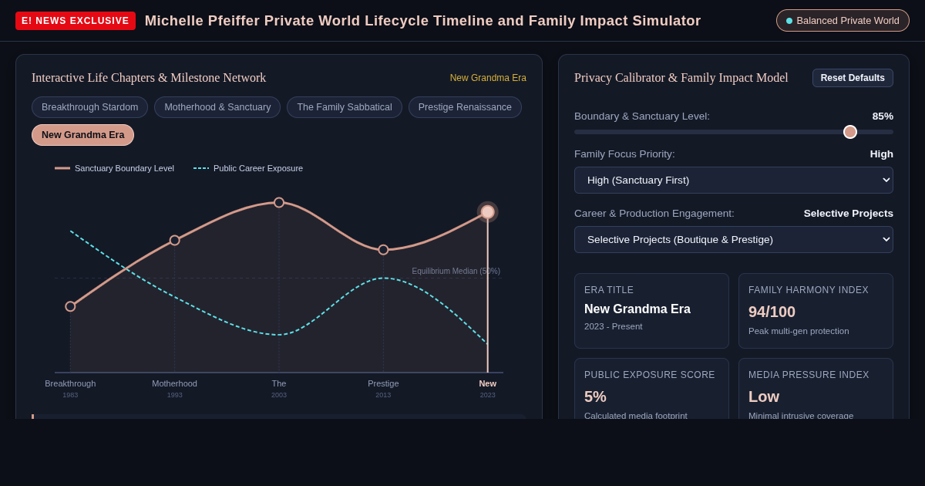Toggle Sanctuary Boundary Level legend entry

coord(114,168)
